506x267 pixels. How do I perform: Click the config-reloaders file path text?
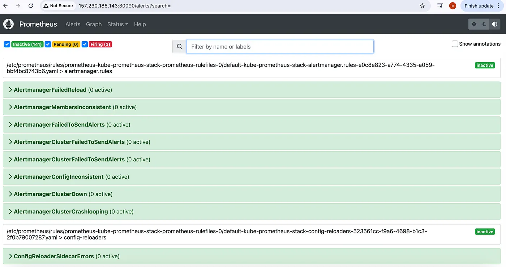[217, 234]
